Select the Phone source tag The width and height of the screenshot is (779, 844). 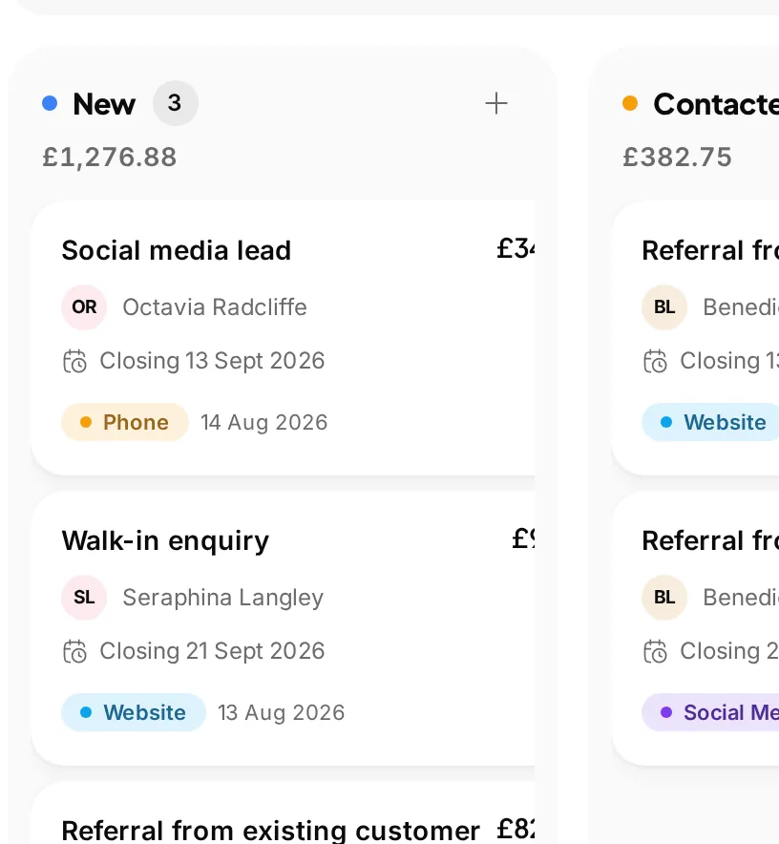[125, 423]
